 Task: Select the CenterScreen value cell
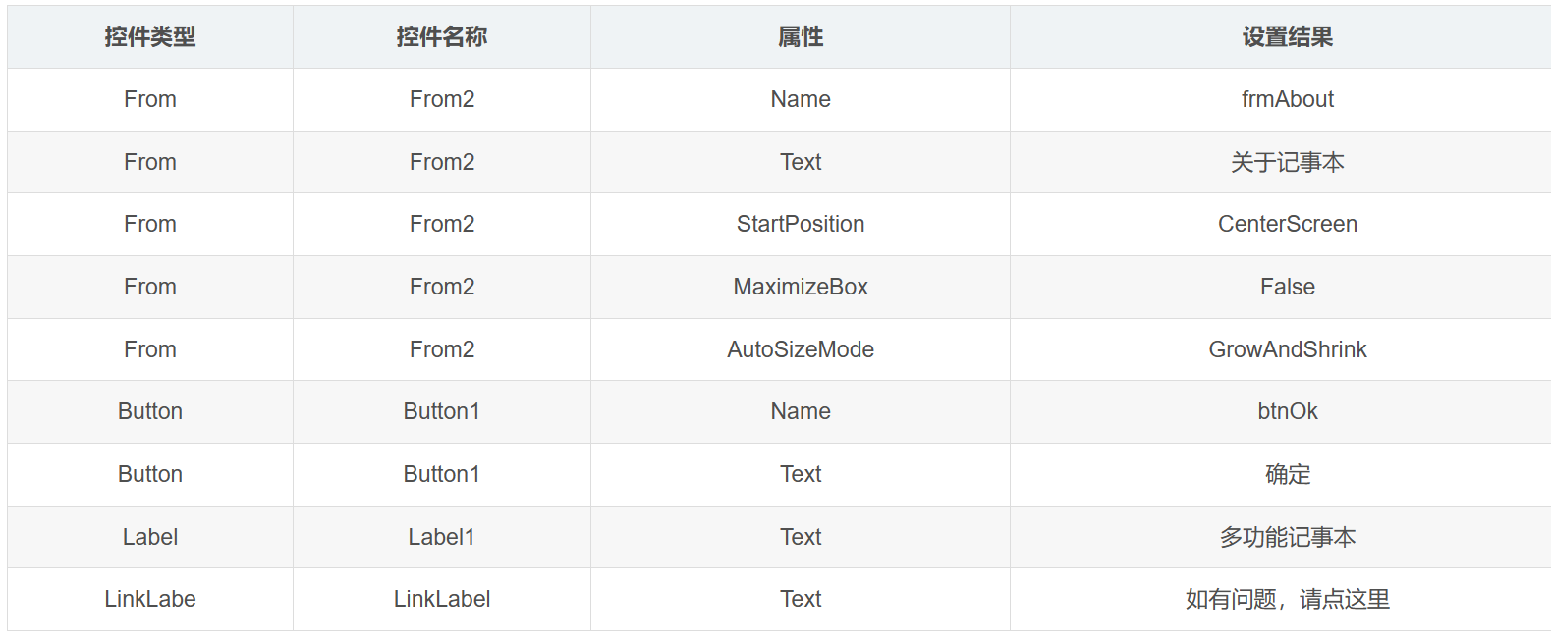coord(1287,224)
